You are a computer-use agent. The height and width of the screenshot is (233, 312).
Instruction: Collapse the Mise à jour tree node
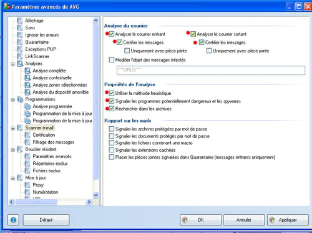(x=13, y=178)
